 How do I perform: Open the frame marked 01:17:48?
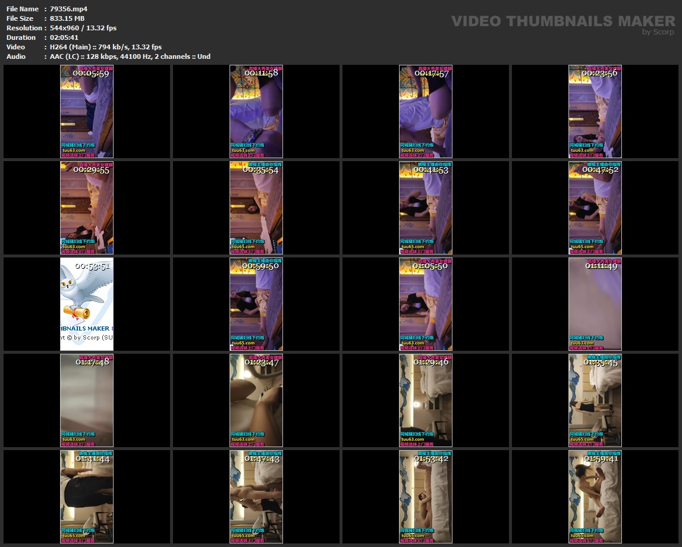pos(87,401)
